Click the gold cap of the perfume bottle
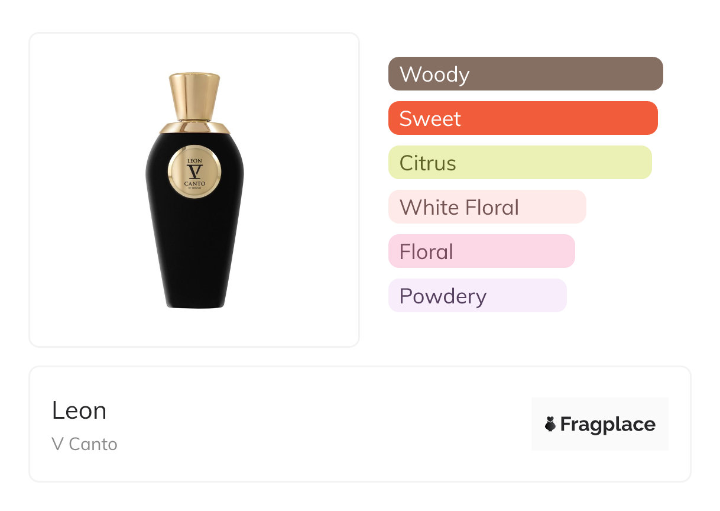This screenshot has height=511, width=720. (x=194, y=95)
